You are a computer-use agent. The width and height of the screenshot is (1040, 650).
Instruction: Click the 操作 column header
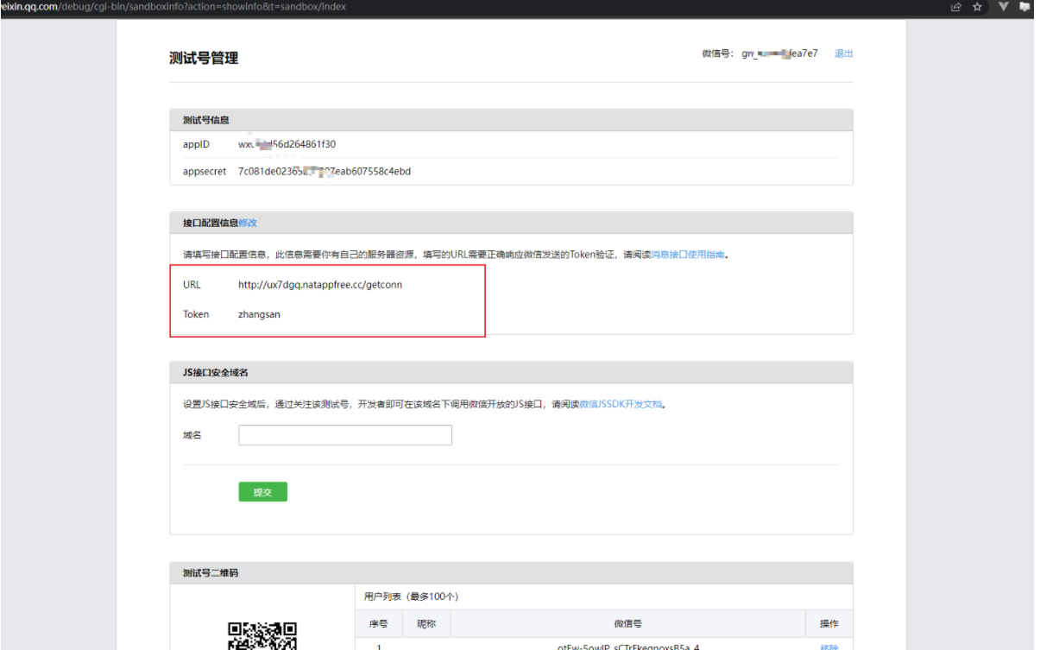click(828, 624)
